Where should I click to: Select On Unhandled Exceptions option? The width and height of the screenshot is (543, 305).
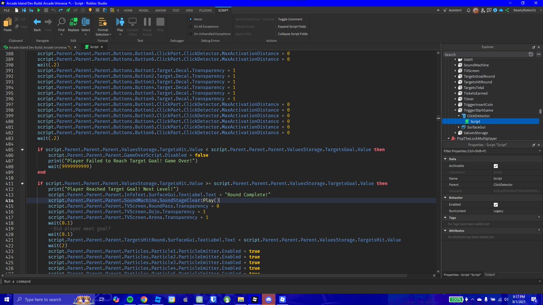[210, 34]
